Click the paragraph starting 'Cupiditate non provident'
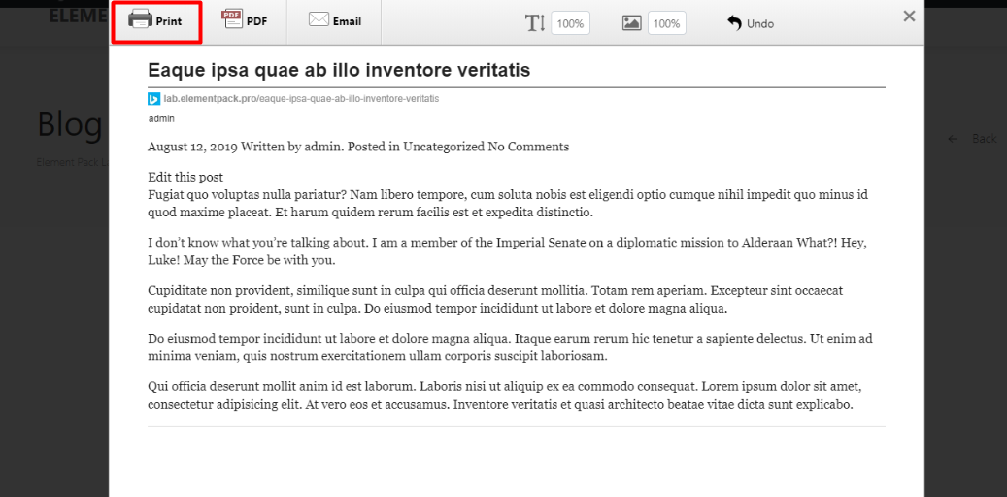Viewport: 1007px width, 497px height. click(494, 299)
